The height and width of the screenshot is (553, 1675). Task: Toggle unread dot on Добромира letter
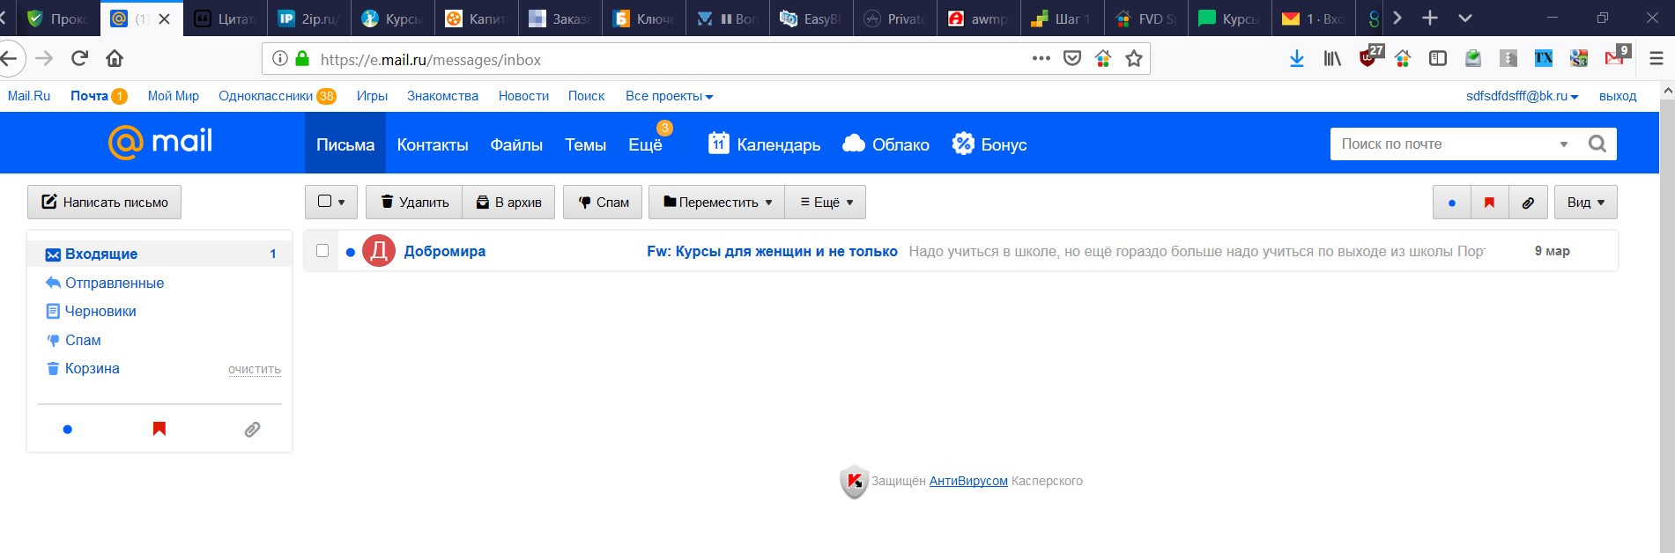[x=351, y=252]
